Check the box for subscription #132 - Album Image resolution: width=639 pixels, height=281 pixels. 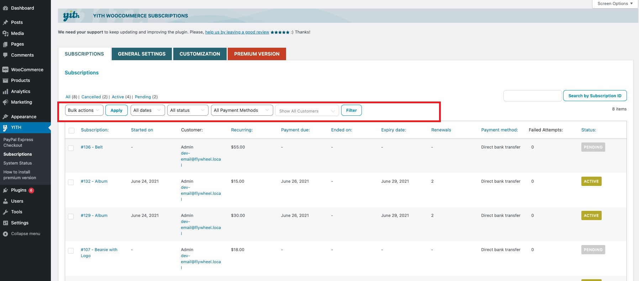point(71,182)
